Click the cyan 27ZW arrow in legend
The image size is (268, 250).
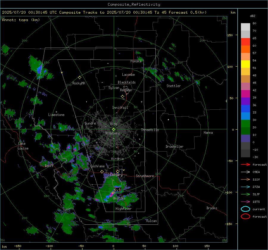click(x=245, y=187)
